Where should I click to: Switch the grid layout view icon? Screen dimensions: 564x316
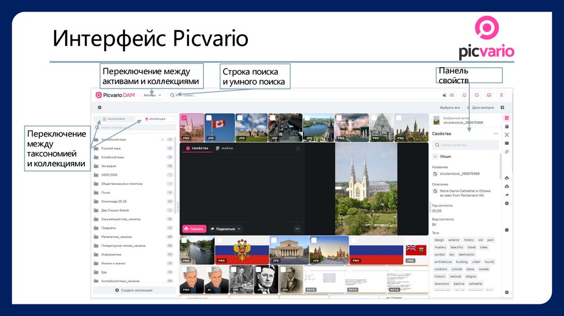[x=502, y=107]
